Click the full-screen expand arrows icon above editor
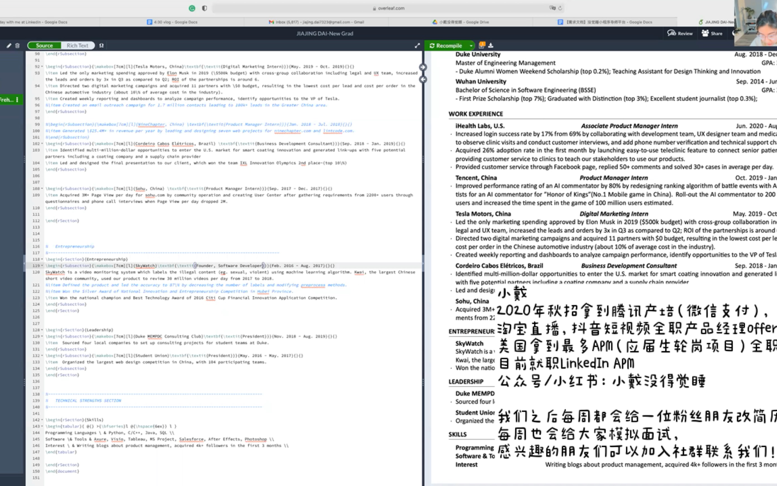 417,46
